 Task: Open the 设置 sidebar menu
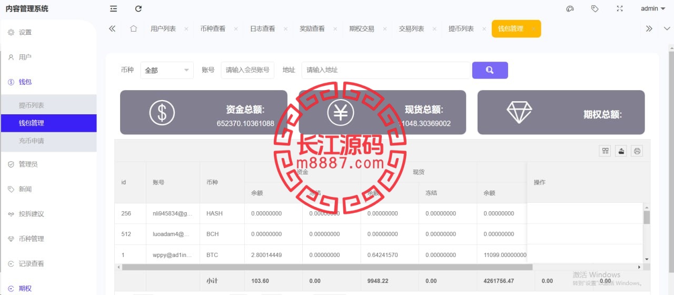[48, 32]
